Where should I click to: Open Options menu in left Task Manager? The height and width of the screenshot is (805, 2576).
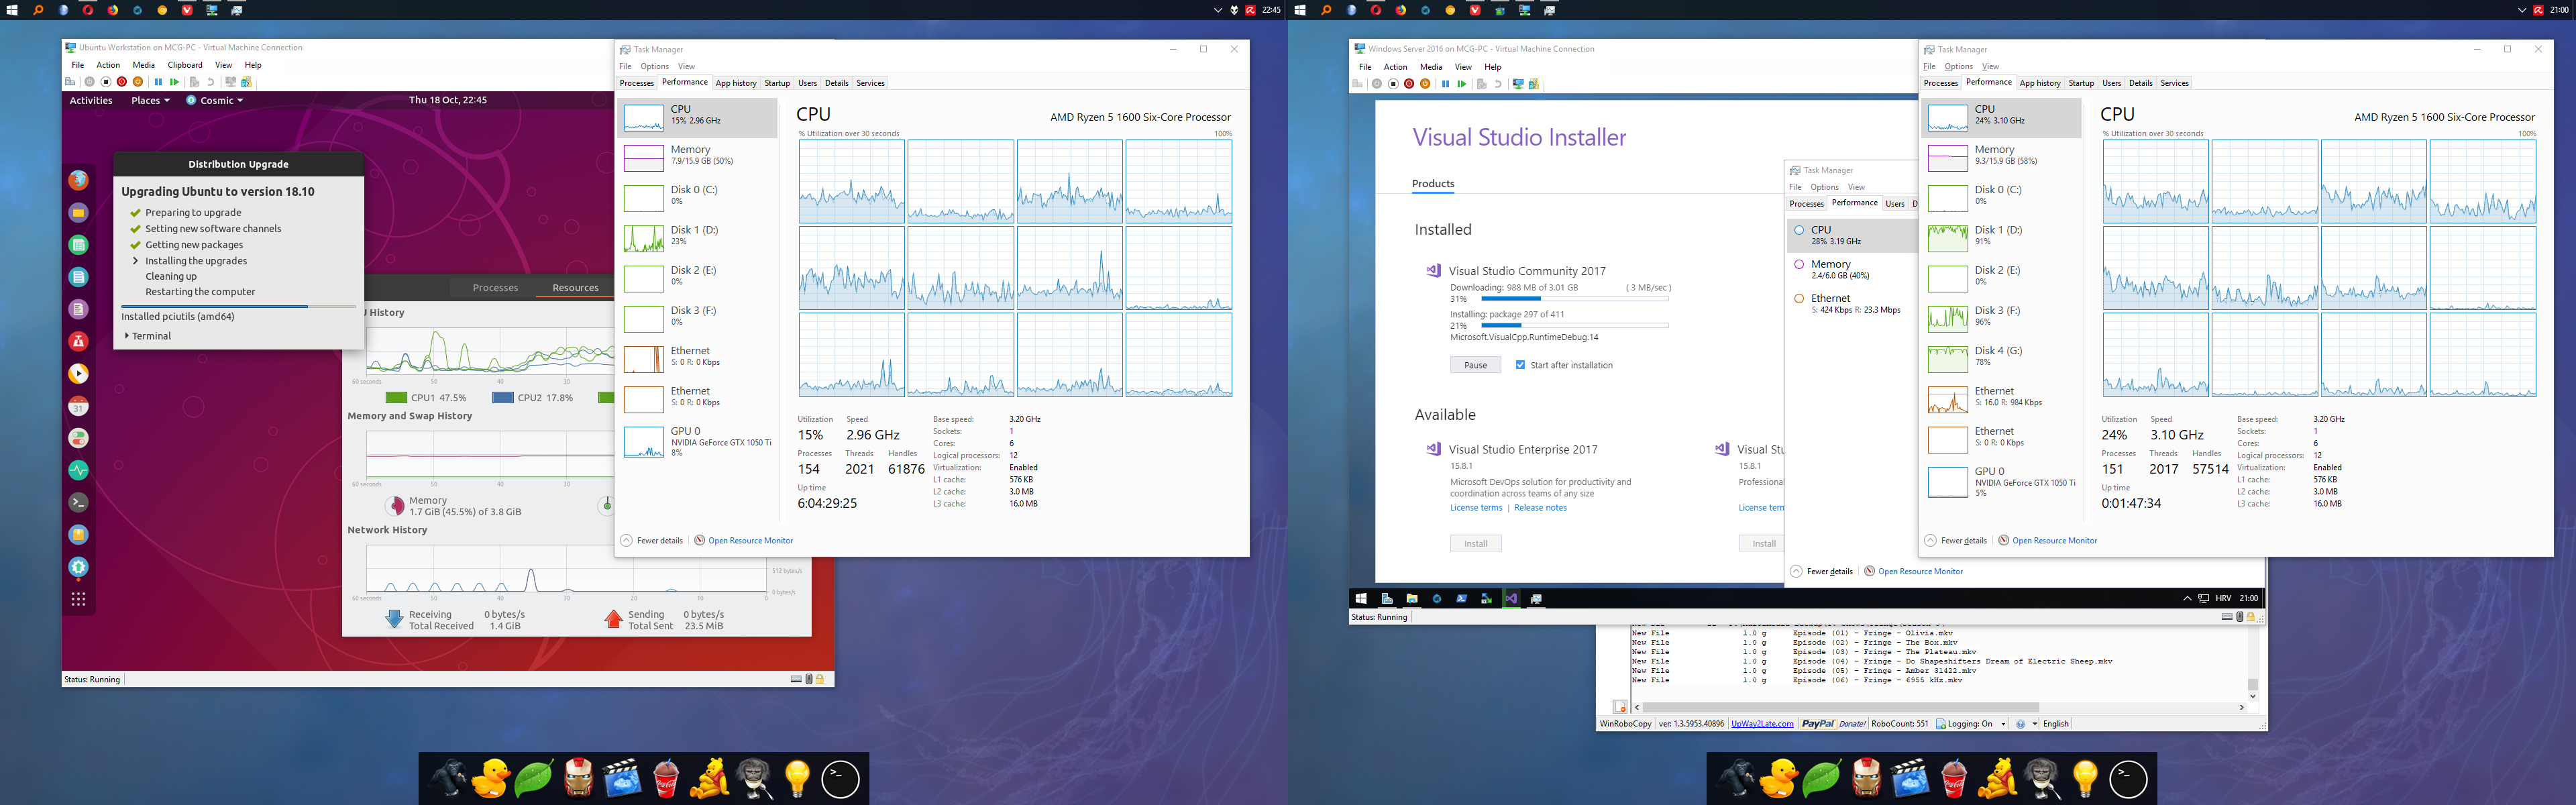pyautogui.click(x=655, y=66)
